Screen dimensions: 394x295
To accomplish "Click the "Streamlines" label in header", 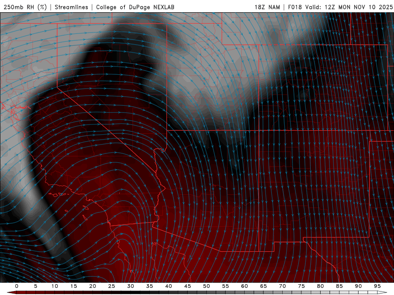I will pyautogui.click(x=71, y=7).
